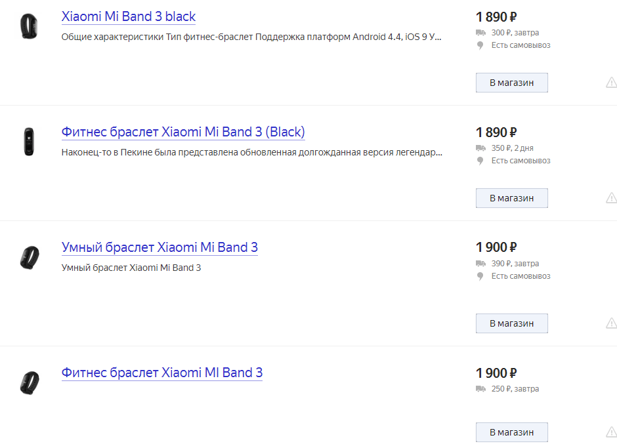The image size is (617, 448).
Task: Click warning icon beside Фитнес браслет Xiaomi MI Band 3
Action: tap(611, 432)
